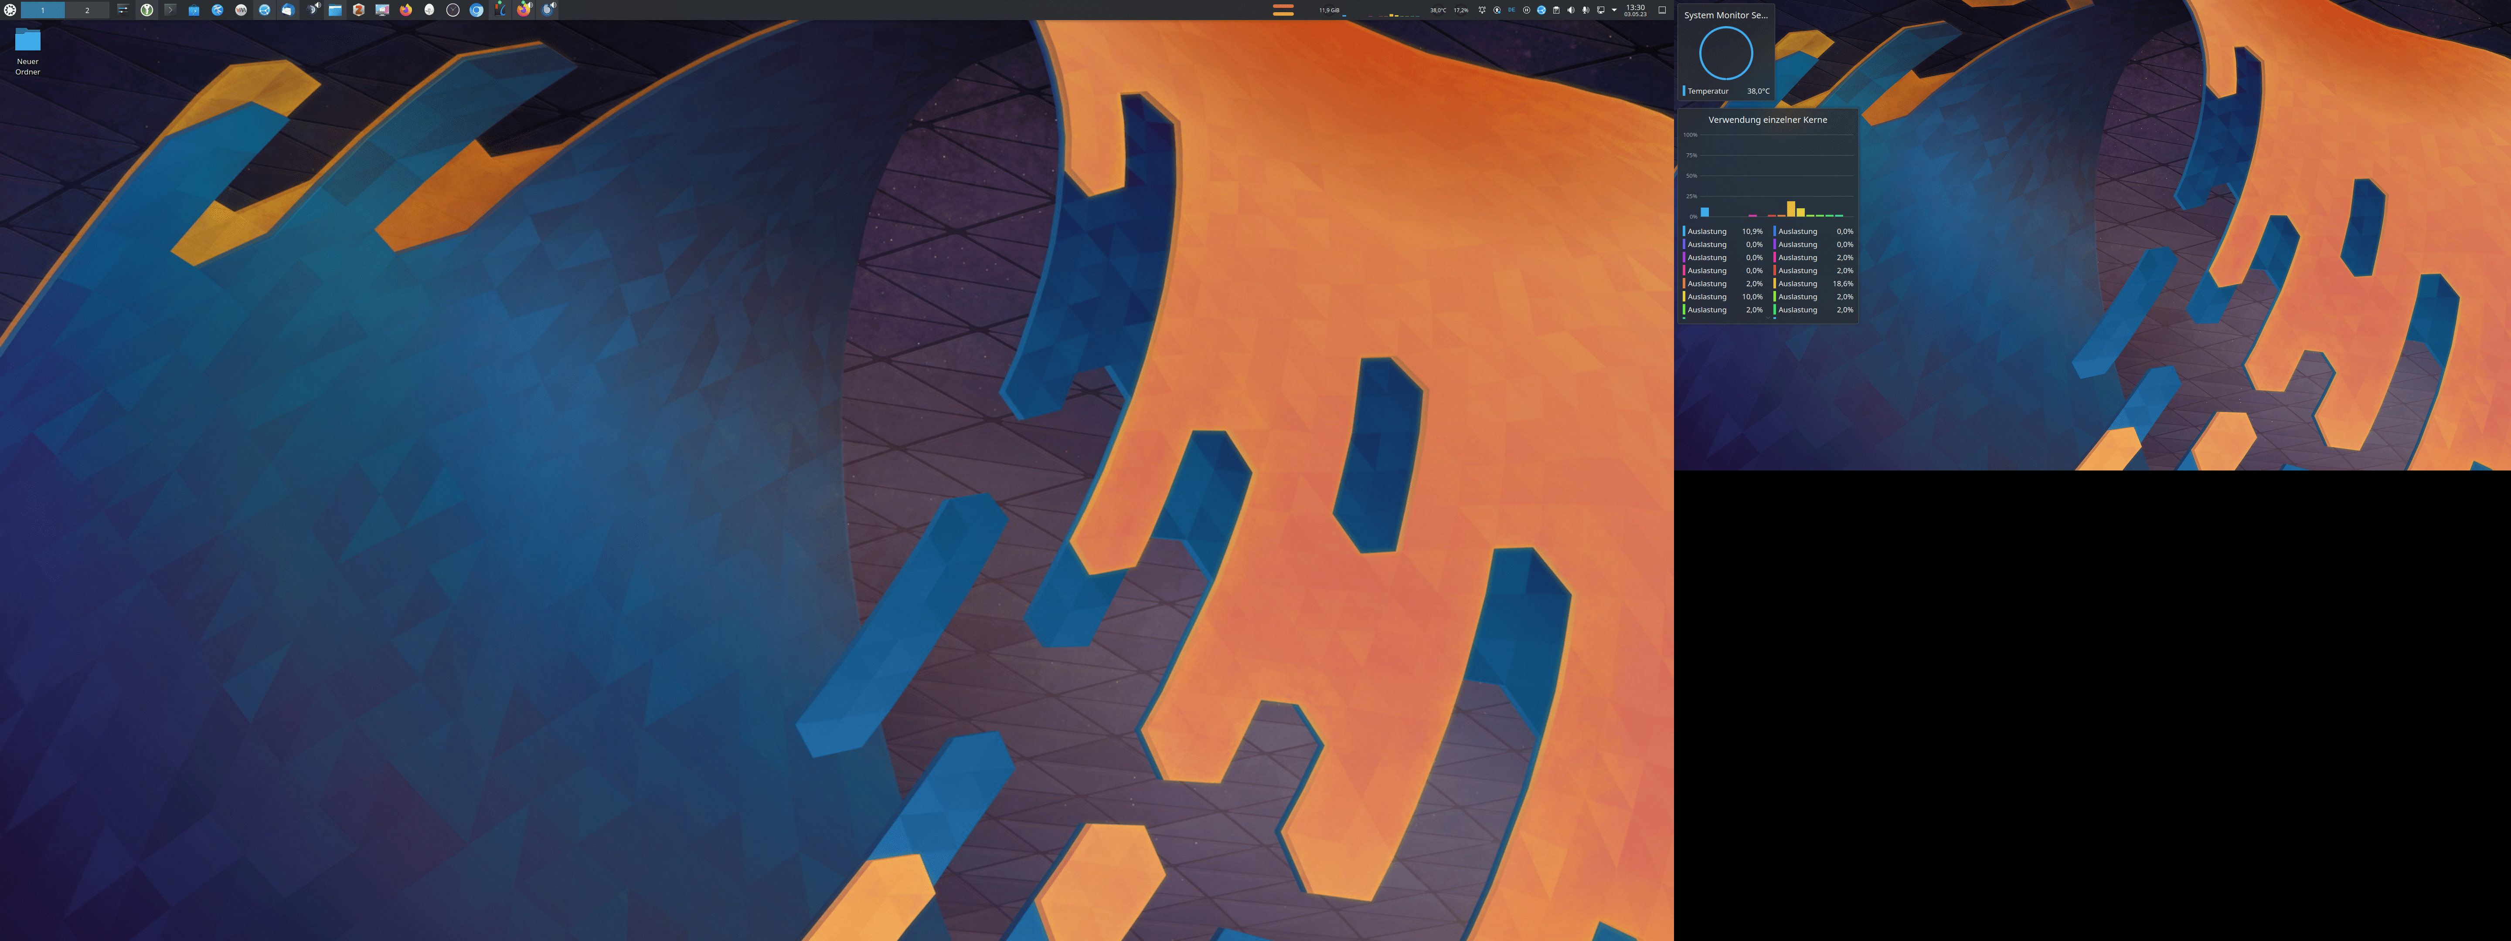The height and width of the screenshot is (941, 2511).
Task: Open the Konsole terminal launcher
Action: (170, 10)
